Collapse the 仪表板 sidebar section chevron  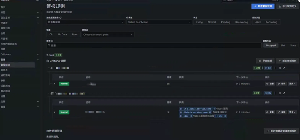(38, 23)
